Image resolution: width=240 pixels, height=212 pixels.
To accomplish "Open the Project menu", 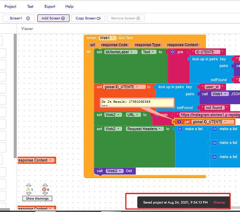I will click(x=10, y=6).
